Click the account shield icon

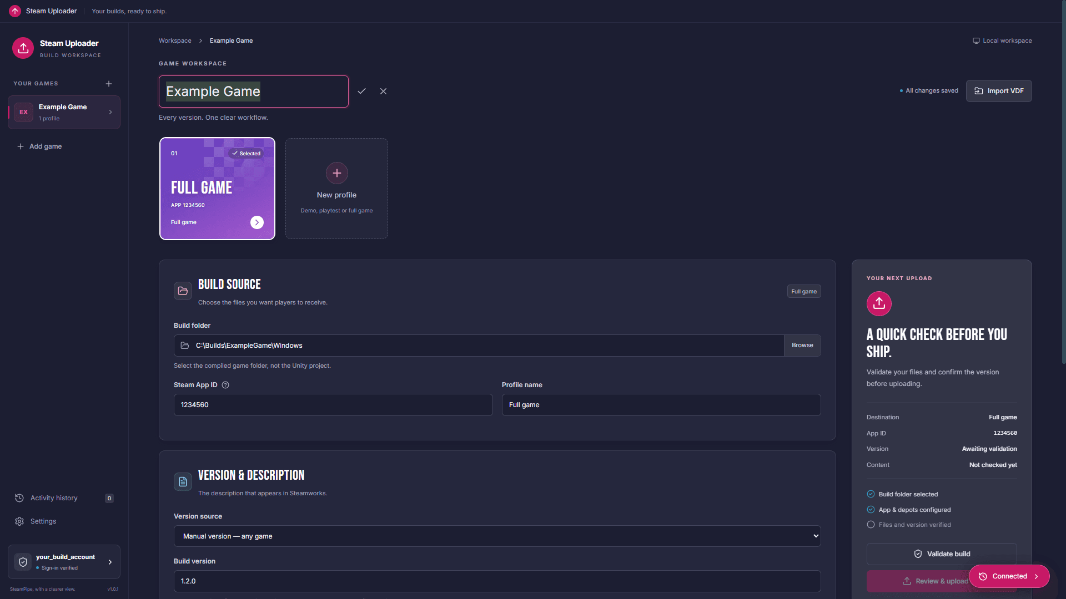point(23,562)
